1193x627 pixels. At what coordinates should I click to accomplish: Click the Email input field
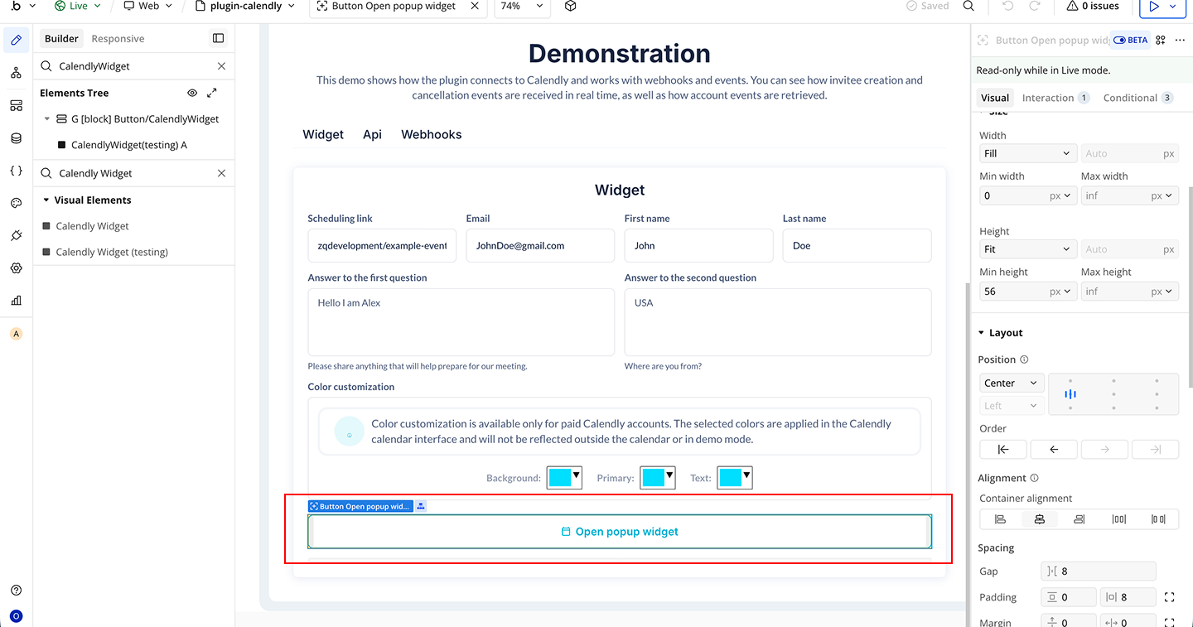coord(540,246)
